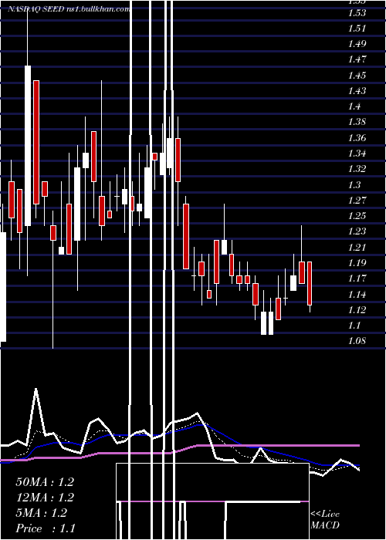
Task: Click the 5MA : 1.2 readout
Action: [x=42, y=513]
